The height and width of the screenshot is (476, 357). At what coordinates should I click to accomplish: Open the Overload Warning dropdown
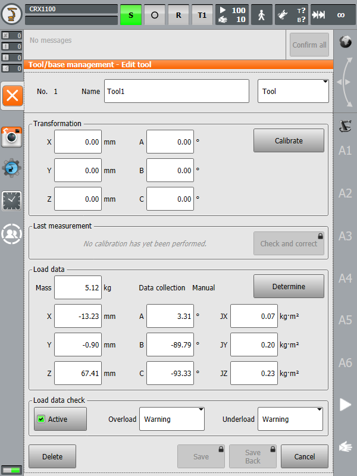point(172,419)
